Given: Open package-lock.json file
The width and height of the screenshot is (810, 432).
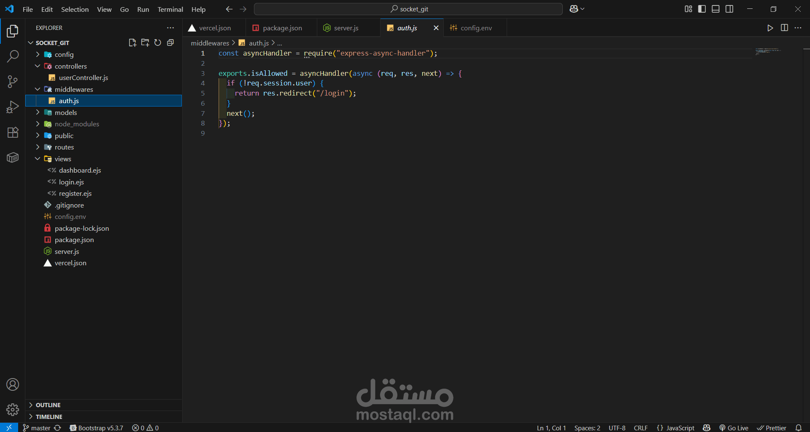Looking at the screenshot, I should 103,228.
